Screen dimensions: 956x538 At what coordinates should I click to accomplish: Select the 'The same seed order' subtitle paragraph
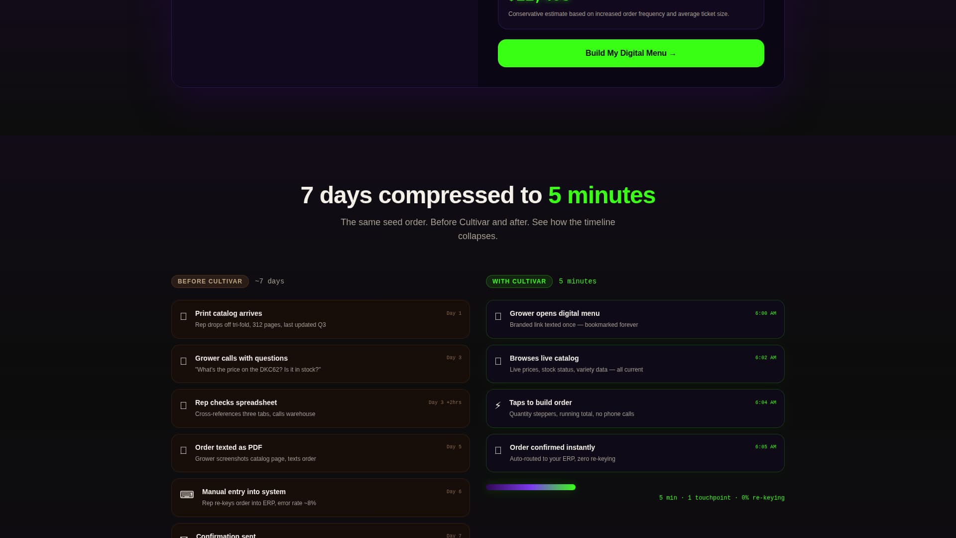478,229
